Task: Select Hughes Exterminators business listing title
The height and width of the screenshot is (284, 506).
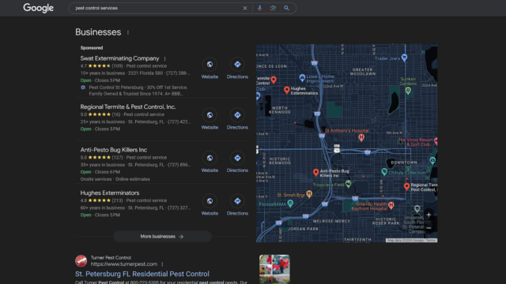Action: point(110,192)
